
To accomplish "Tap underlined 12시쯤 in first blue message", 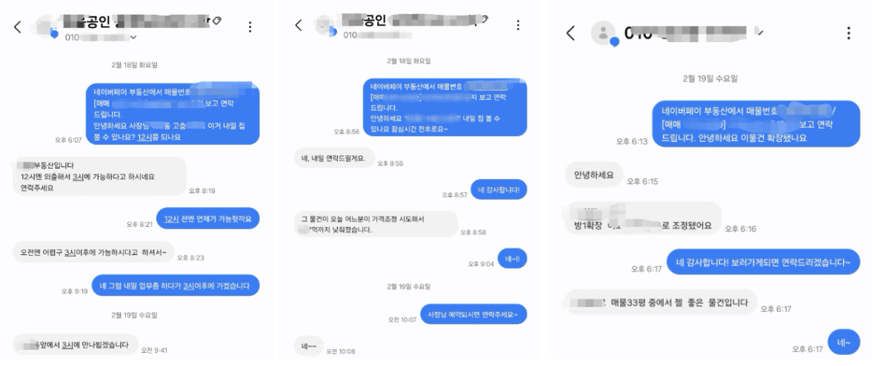I will pos(149,137).
